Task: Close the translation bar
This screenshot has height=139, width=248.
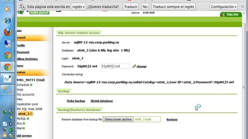Action: tap(243, 7)
